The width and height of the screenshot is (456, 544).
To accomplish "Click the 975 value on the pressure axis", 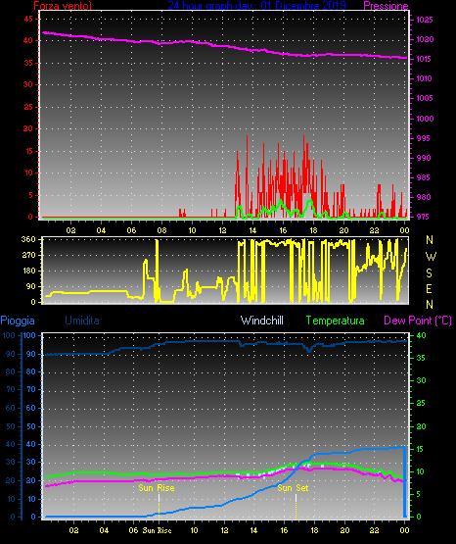I will [x=423, y=217].
